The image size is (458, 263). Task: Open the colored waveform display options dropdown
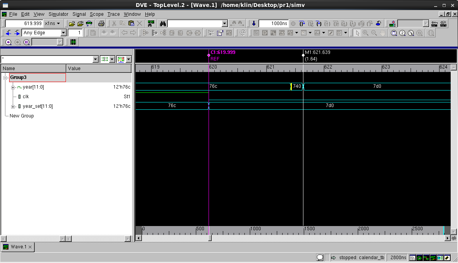[128, 59]
